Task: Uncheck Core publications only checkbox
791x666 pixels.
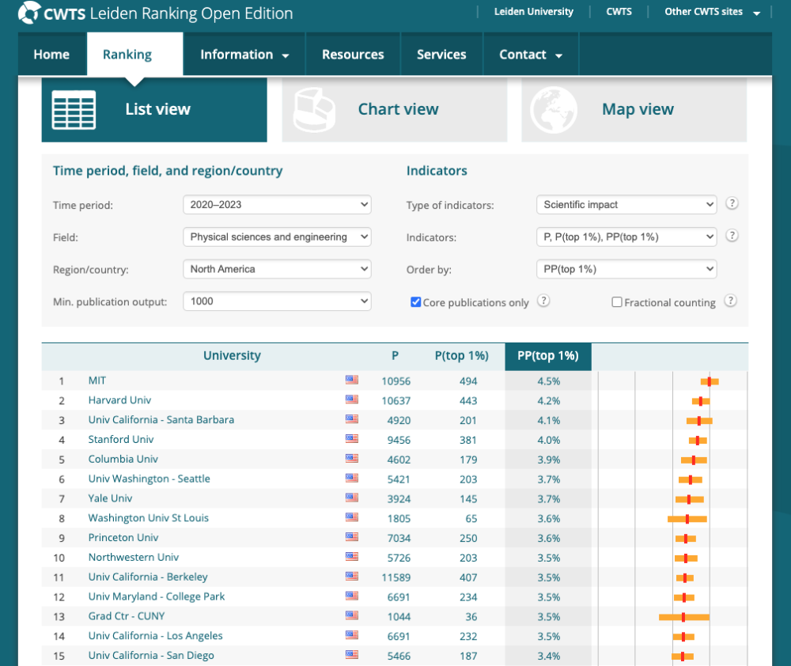Action: pos(416,302)
